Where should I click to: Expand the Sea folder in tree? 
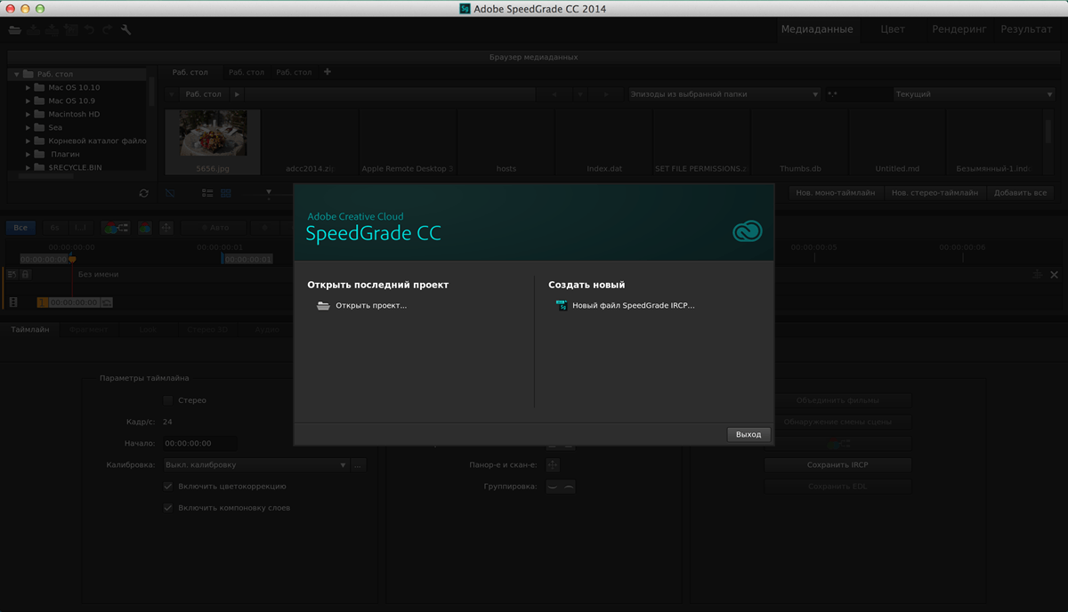coord(28,127)
